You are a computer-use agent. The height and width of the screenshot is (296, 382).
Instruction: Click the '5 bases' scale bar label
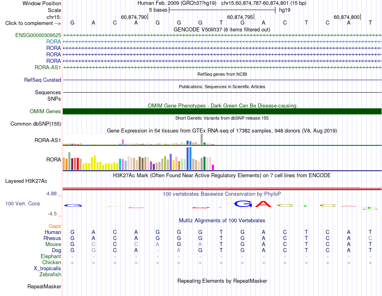(158, 10)
